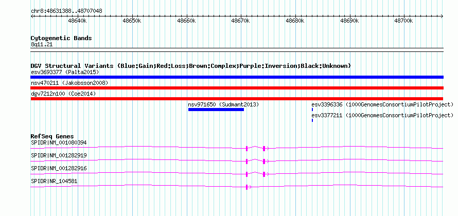Click the single exon of SPIDR|NR_104581
458x216 pixels.
coord(247,187)
